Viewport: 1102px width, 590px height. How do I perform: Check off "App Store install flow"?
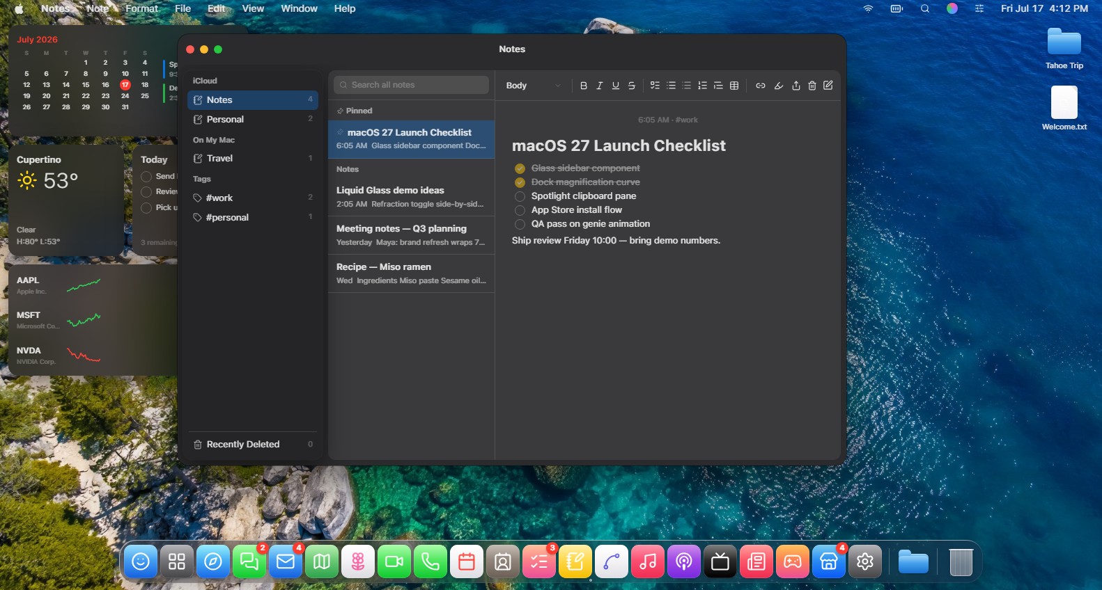point(520,210)
